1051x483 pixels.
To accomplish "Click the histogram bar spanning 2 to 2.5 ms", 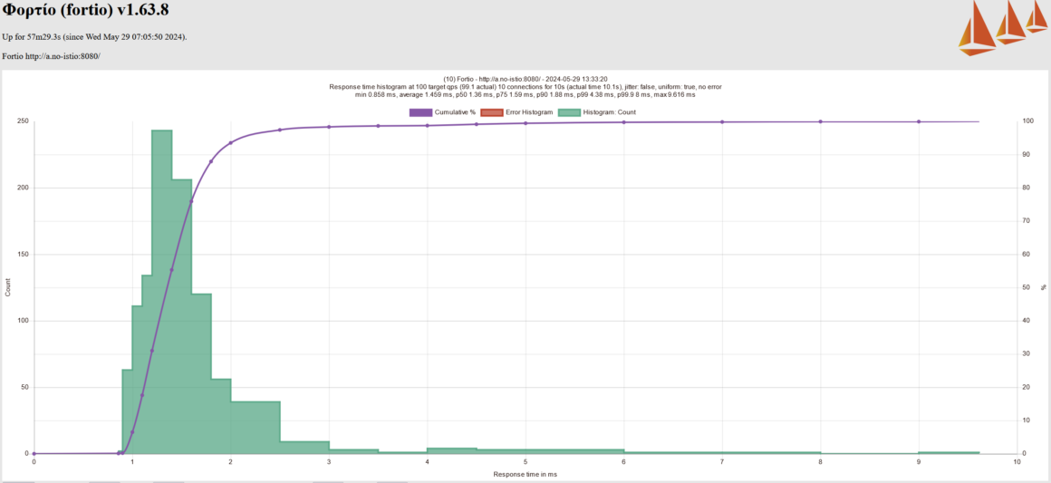I will click(256, 428).
